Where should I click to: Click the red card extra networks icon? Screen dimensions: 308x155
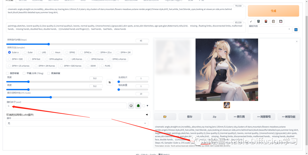click(266, 21)
